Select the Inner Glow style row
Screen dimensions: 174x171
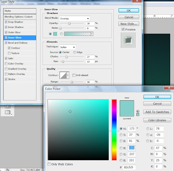tap(20, 38)
